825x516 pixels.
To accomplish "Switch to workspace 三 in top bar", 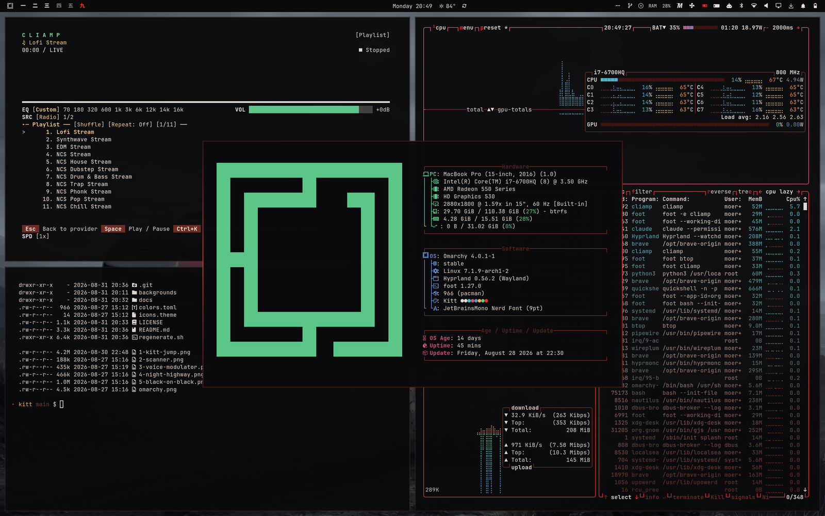I will point(47,6).
